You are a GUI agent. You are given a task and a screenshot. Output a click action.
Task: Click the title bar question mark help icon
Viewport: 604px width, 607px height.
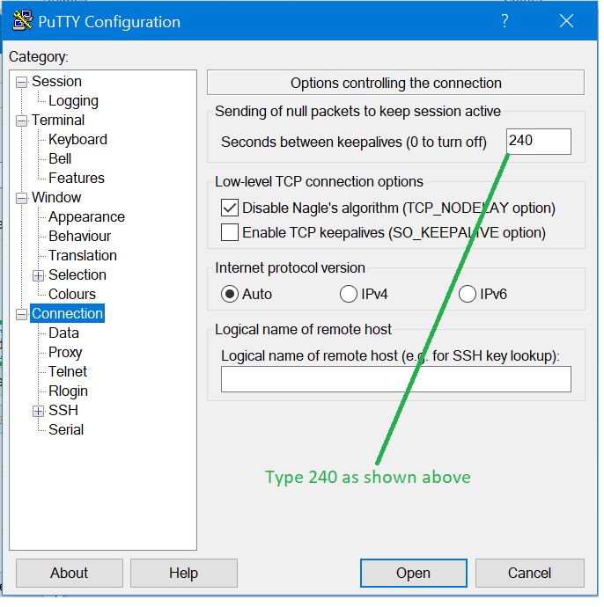[505, 22]
